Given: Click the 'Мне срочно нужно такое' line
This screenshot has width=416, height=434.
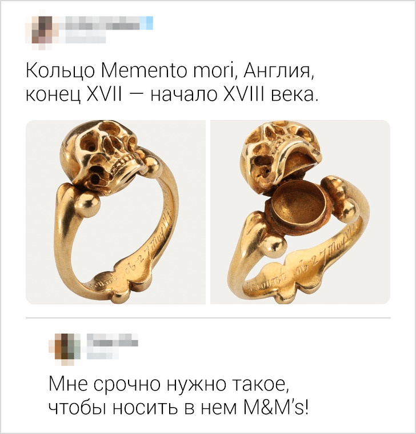Looking at the screenshot, I should pos(169,384).
